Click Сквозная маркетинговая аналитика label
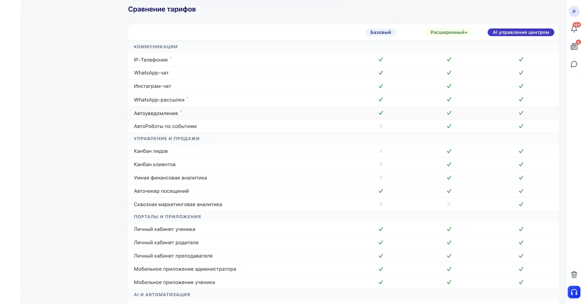582x304 pixels. tap(178, 204)
